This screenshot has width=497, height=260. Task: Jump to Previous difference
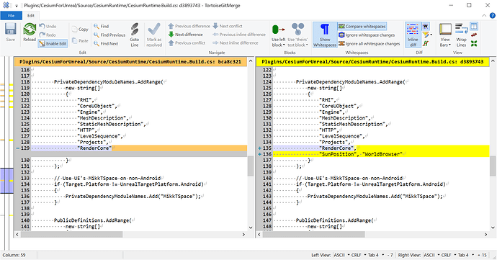click(189, 26)
